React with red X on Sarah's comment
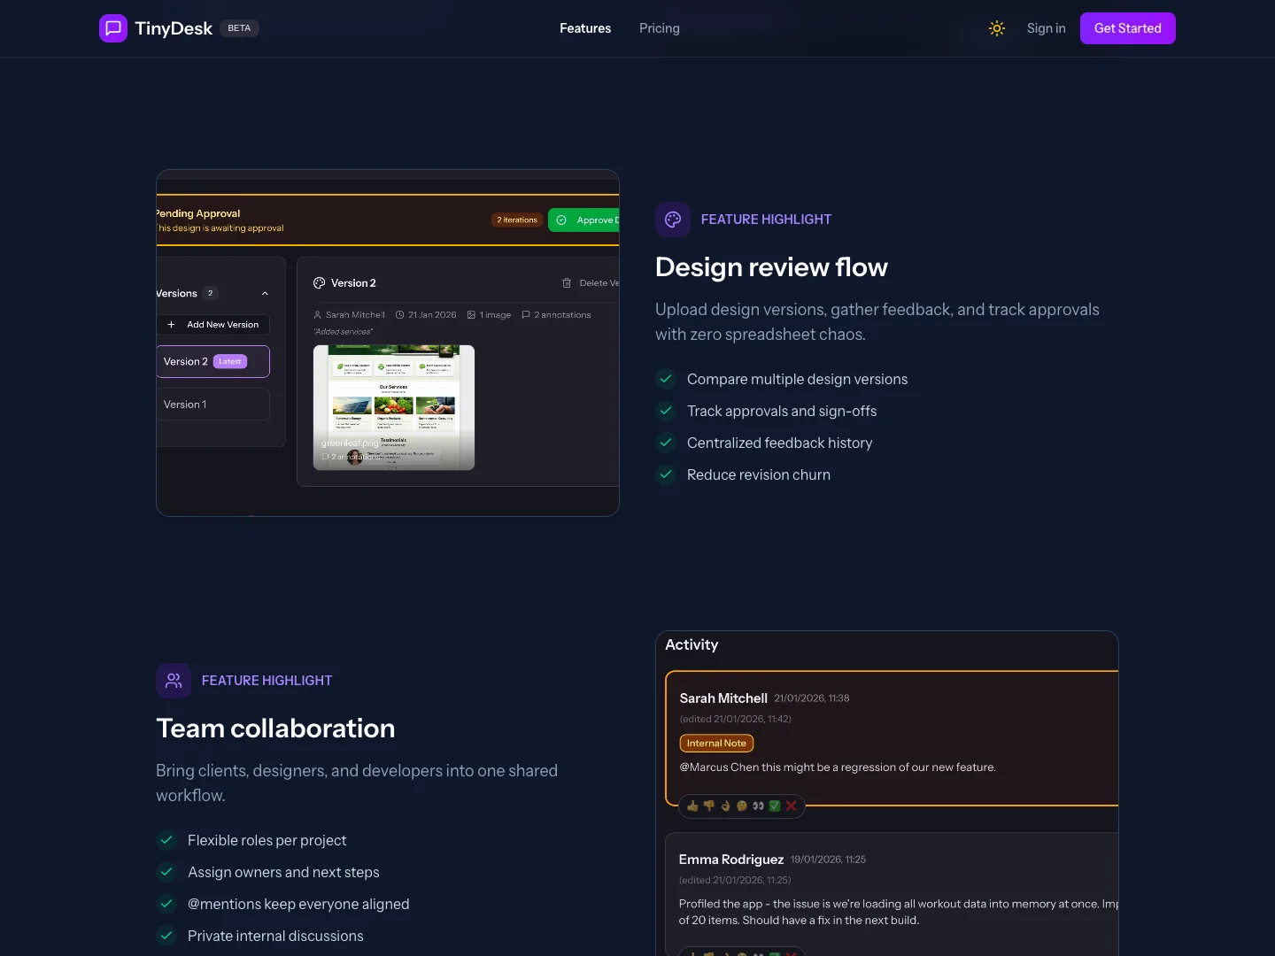 click(x=792, y=806)
